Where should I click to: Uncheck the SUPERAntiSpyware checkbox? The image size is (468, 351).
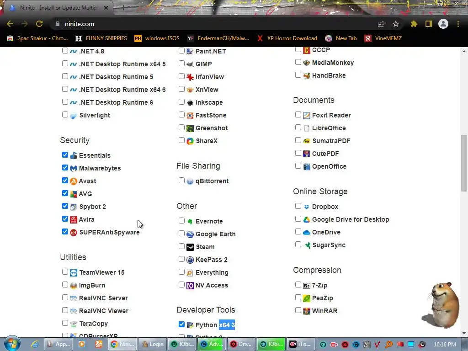[65, 231]
